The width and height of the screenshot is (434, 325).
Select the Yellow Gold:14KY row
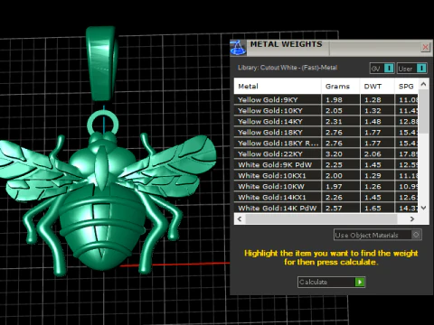click(326, 121)
